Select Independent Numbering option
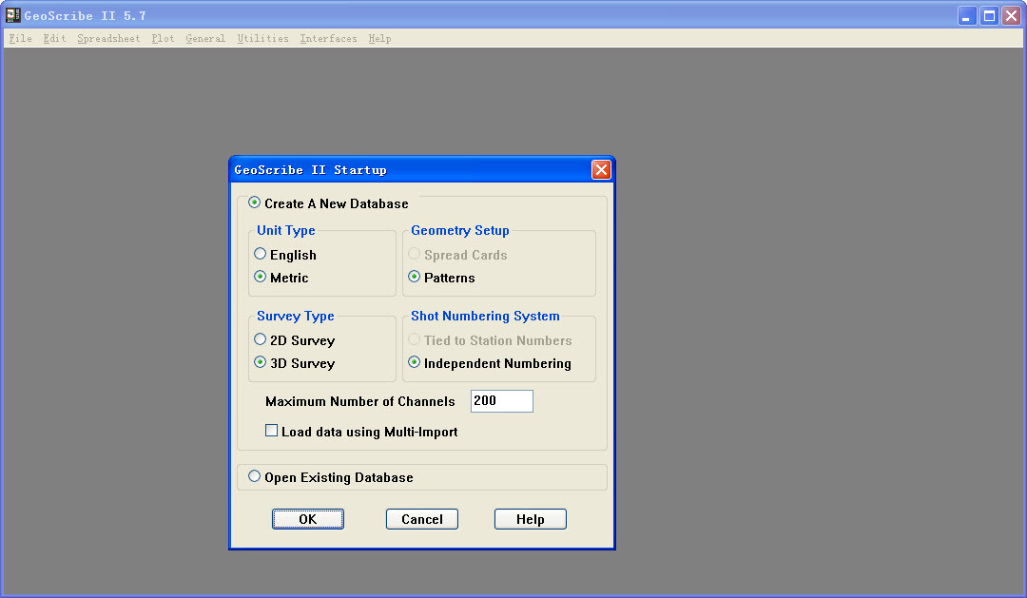The image size is (1027, 598). click(x=414, y=362)
